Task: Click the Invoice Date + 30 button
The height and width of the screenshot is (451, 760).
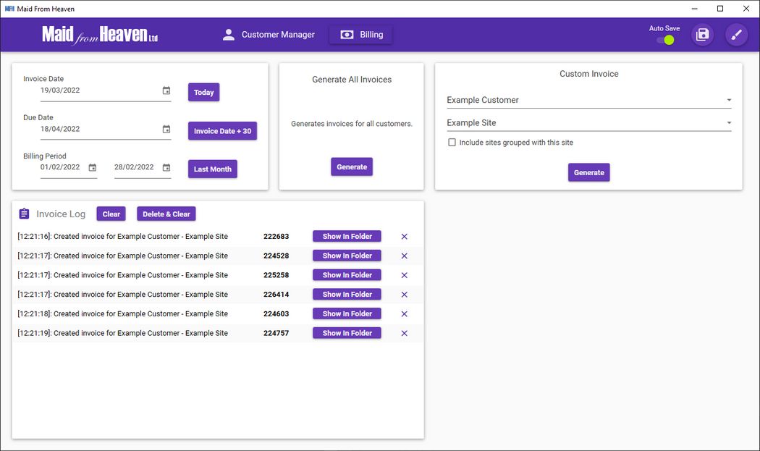Action: (222, 131)
